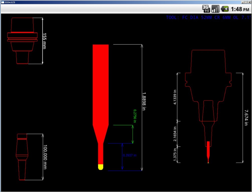Click the 100.000 mm dimension label

(x=45, y=157)
